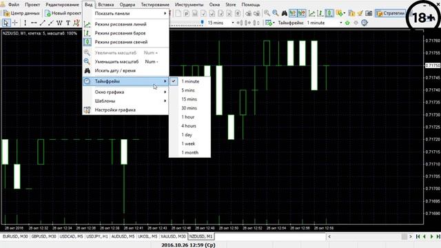Open Настройки графика menu entry
441x248 pixels.
125,110
